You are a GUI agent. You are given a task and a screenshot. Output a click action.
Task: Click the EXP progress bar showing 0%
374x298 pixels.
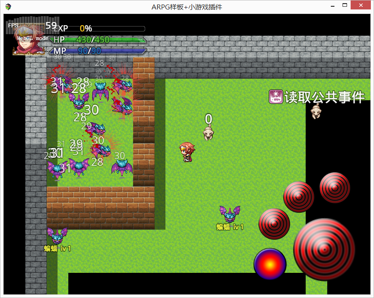pyautogui.click(x=98, y=29)
